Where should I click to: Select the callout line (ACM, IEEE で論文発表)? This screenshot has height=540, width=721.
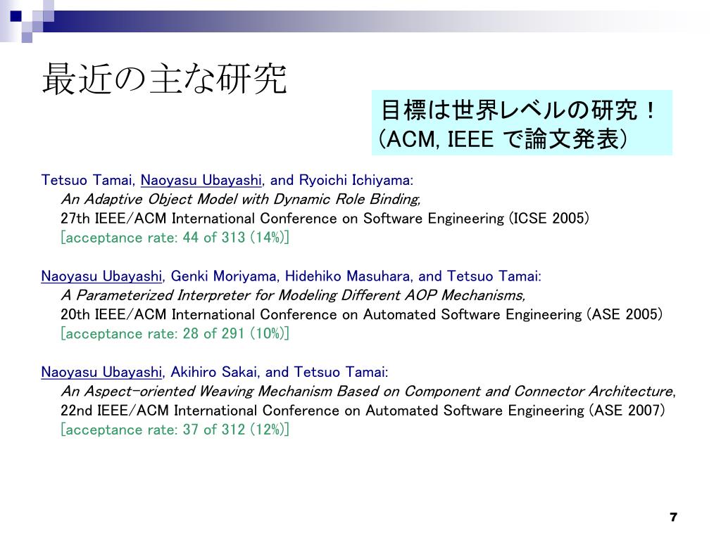503,139
